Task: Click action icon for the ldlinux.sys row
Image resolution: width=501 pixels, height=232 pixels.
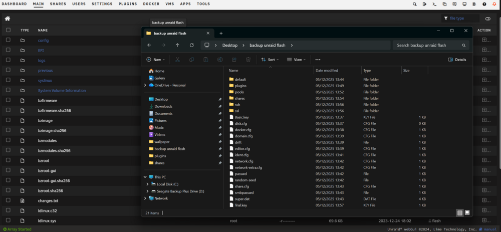Action: pos(486,220)
